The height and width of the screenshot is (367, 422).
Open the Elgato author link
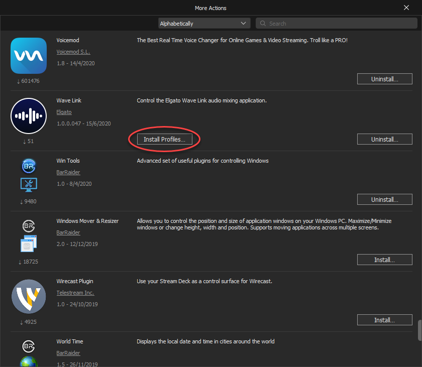[x=64, y=112]
